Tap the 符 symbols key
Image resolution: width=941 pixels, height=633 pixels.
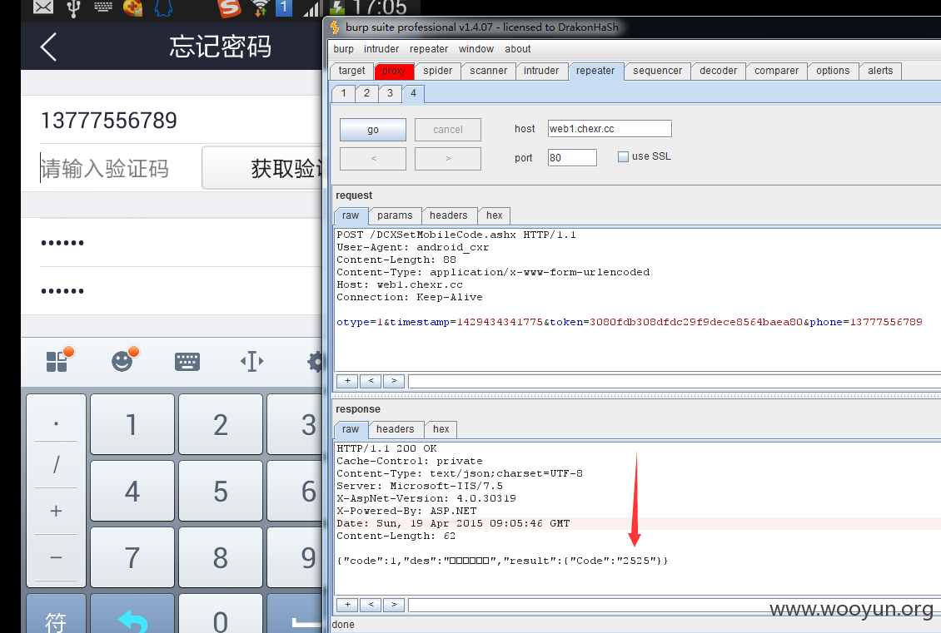coord(56,615)
